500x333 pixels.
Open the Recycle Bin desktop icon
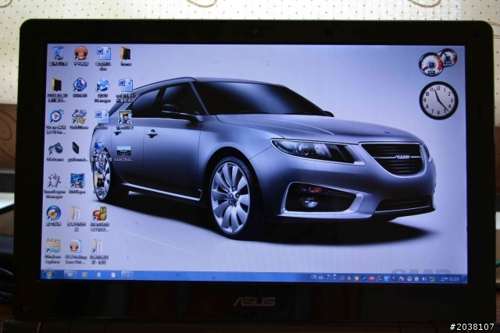(59, 55)
